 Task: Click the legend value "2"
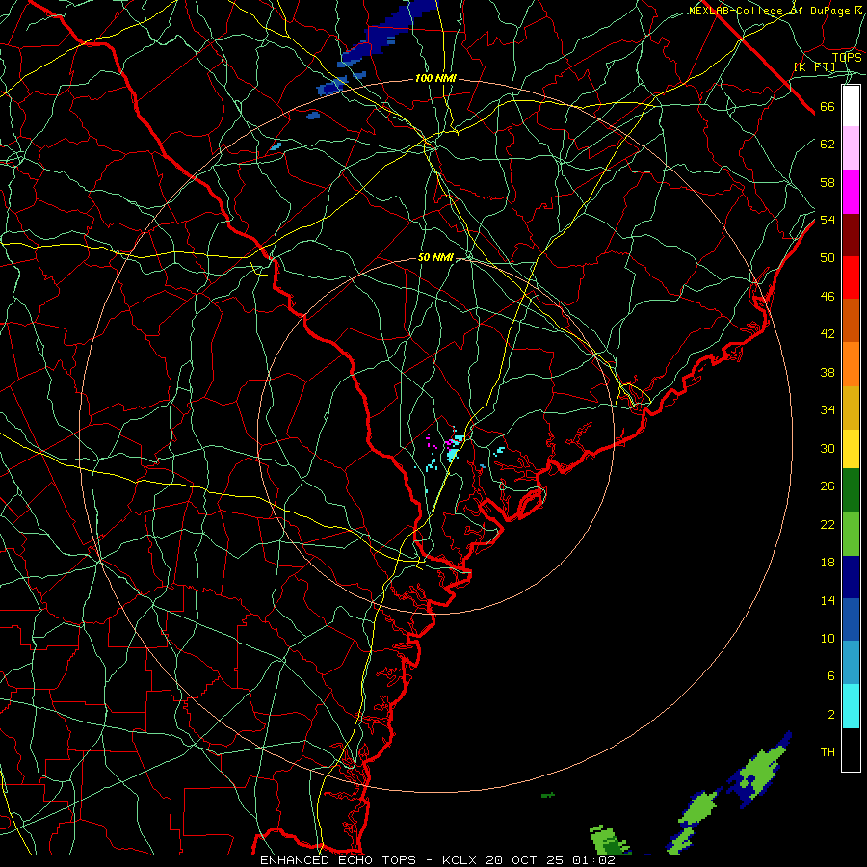point(830,715)
